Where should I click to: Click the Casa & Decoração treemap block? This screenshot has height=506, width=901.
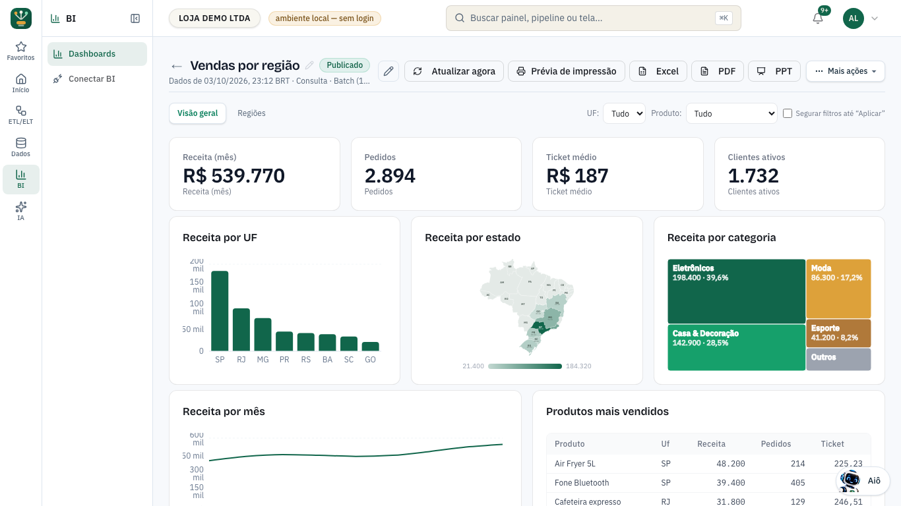tap(736, 347)
